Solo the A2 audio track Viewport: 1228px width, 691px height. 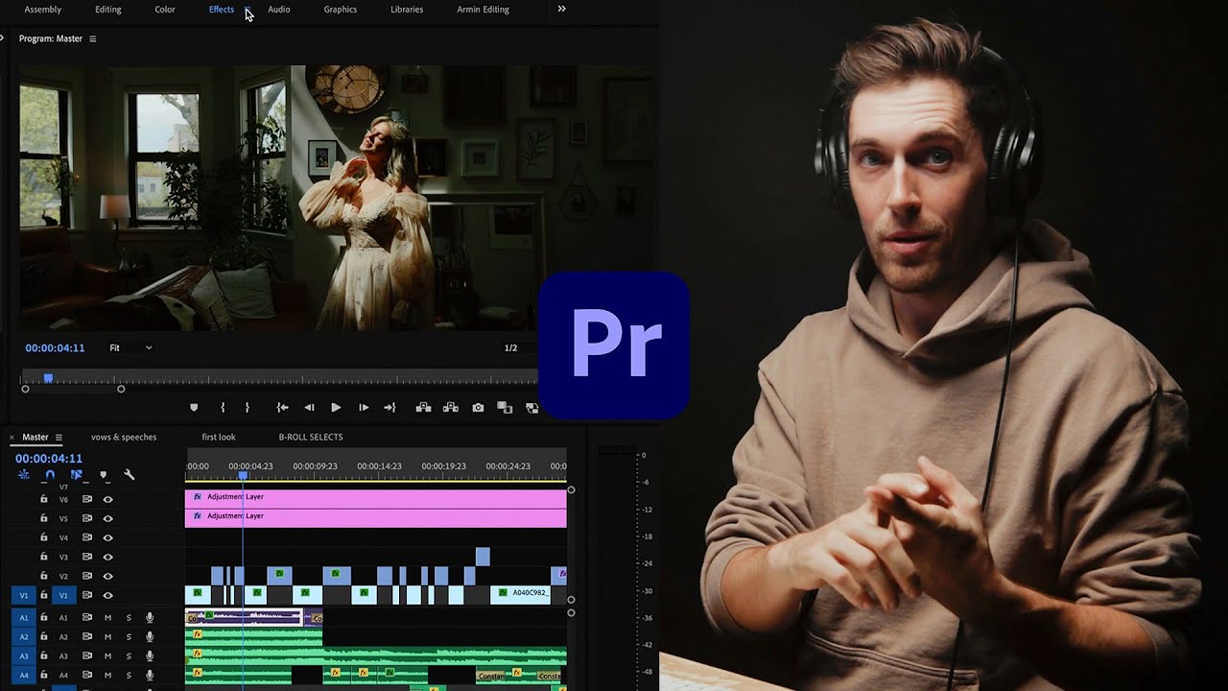pos(129,636)
